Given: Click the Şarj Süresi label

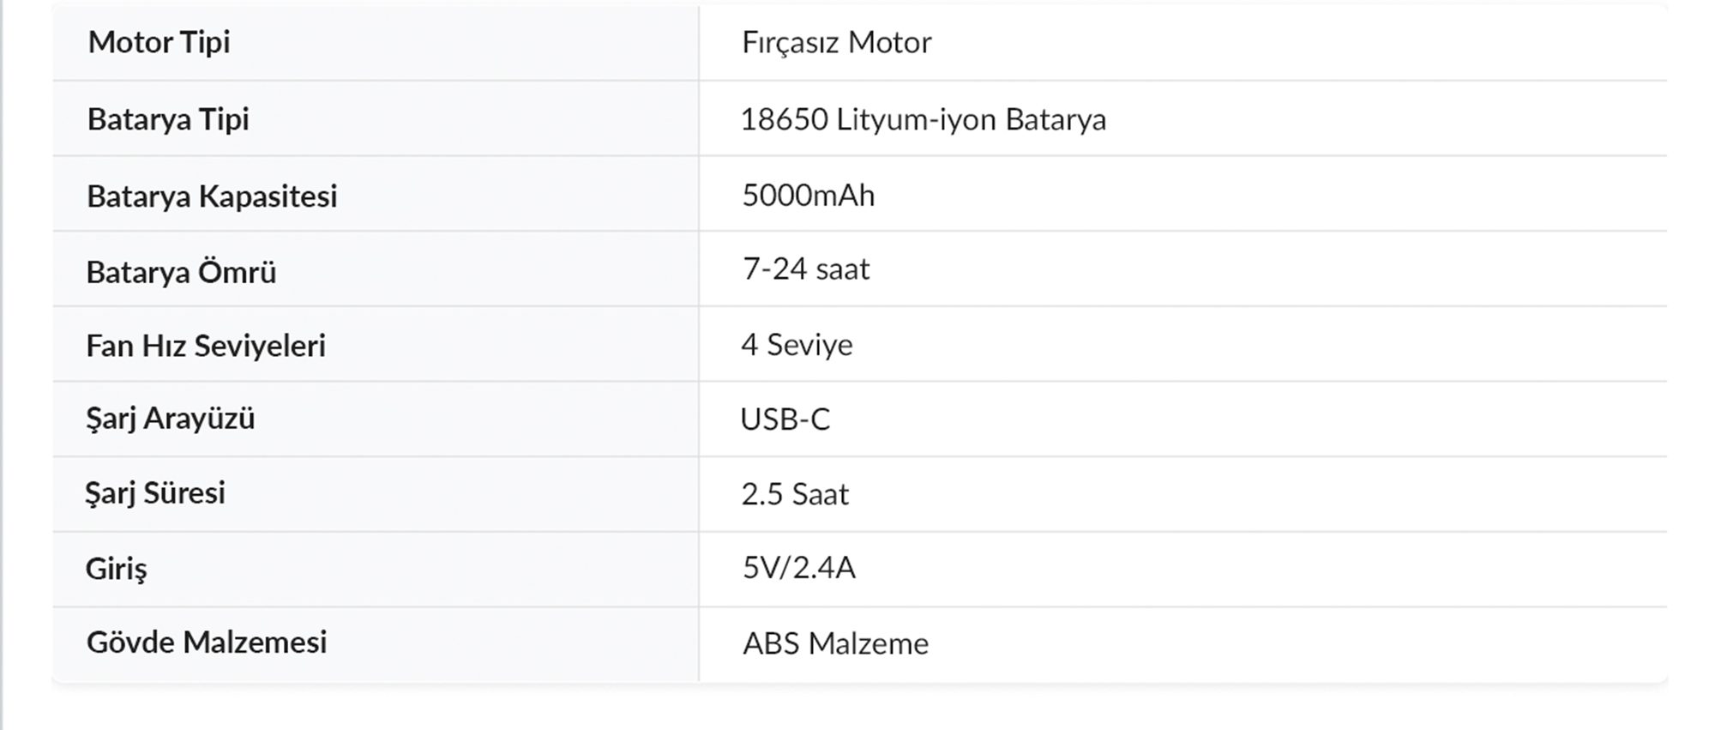Looking at the screenshot, I should click(155, 493).
